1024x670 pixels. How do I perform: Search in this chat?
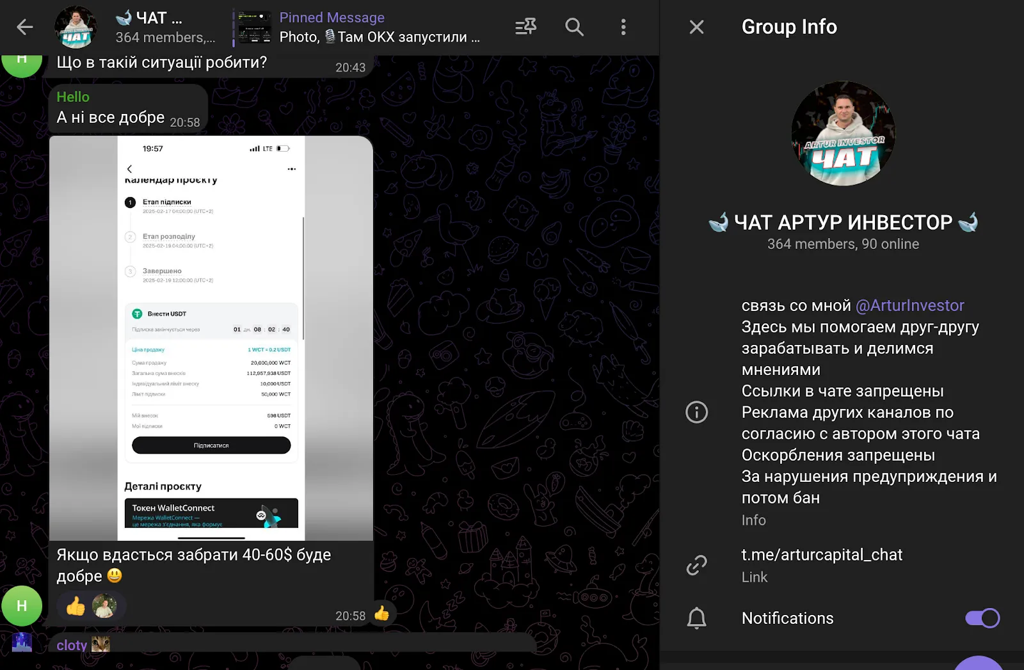click(574, 27)
